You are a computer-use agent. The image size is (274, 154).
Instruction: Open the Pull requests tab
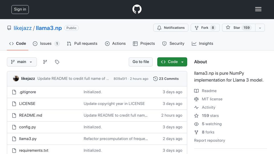(82, 43)
